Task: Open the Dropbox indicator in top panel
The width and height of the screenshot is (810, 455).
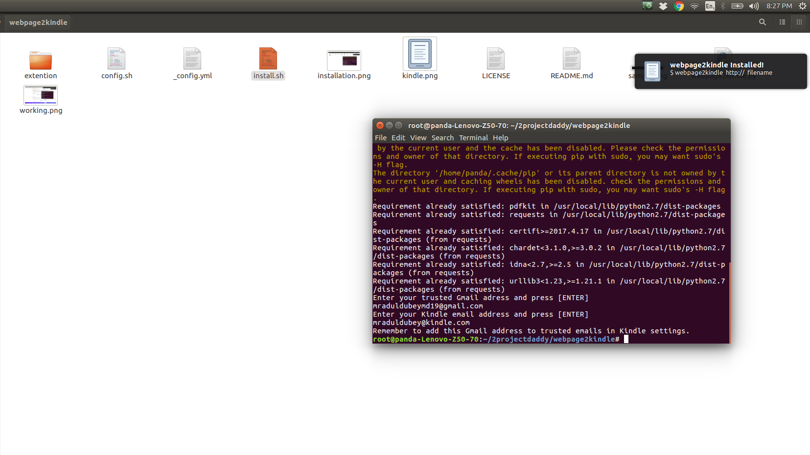Action: click(x=663, y=6)
